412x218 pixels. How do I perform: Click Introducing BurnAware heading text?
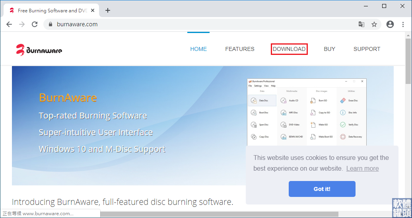(x=122, y=202)
